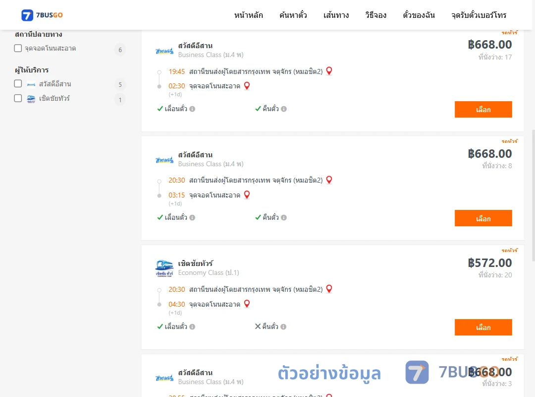This screenshot has width=535, height=397.
Task: Open the ค้นหาตั๋ว menu item
Action: point(293,15)
